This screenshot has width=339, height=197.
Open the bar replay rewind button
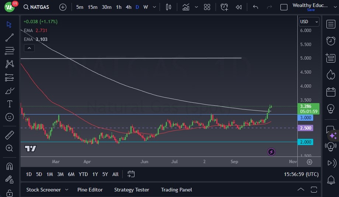[239, 7]
